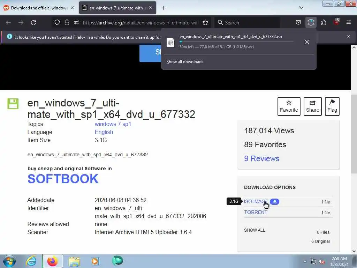
Task: Click the Addeddate value 2020-06-08 04:36:52
Action: tap(120, 200)
